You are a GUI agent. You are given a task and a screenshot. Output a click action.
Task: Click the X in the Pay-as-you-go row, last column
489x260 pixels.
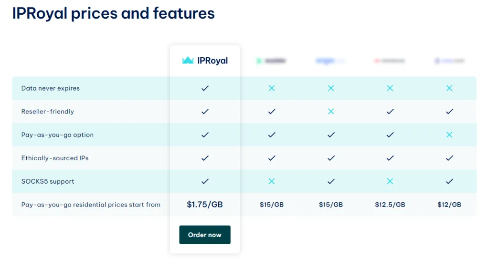click(x=449, y=135)
